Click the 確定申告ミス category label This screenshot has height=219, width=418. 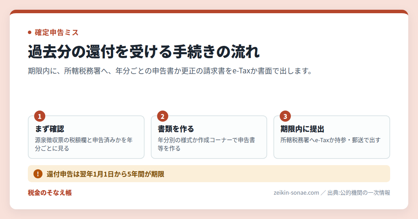(x=56, y=33)
